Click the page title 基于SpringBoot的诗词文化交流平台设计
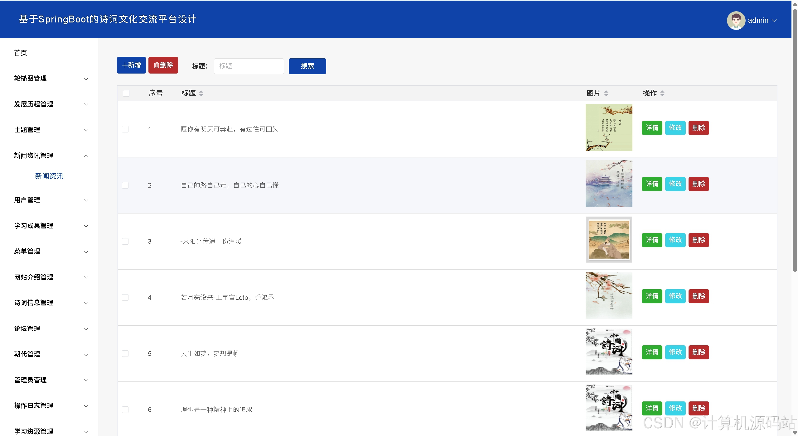Image resolution: width=798 pixels, height=436 pixels. point(108,19)
